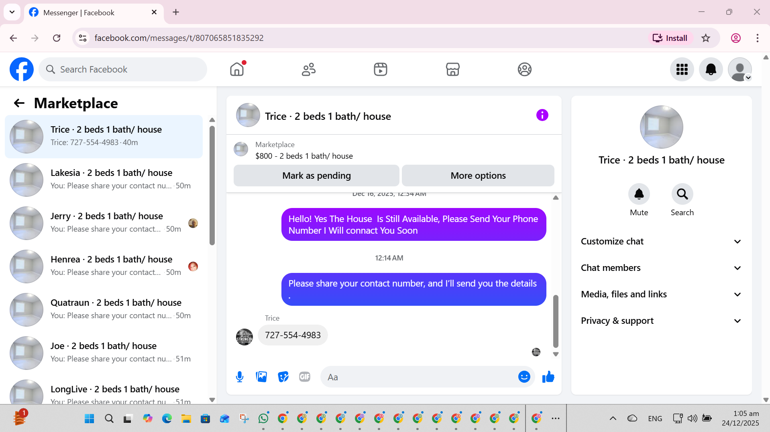770x432 pixels.
Task: Open LongLive conversation
Action: pos(104,390)
